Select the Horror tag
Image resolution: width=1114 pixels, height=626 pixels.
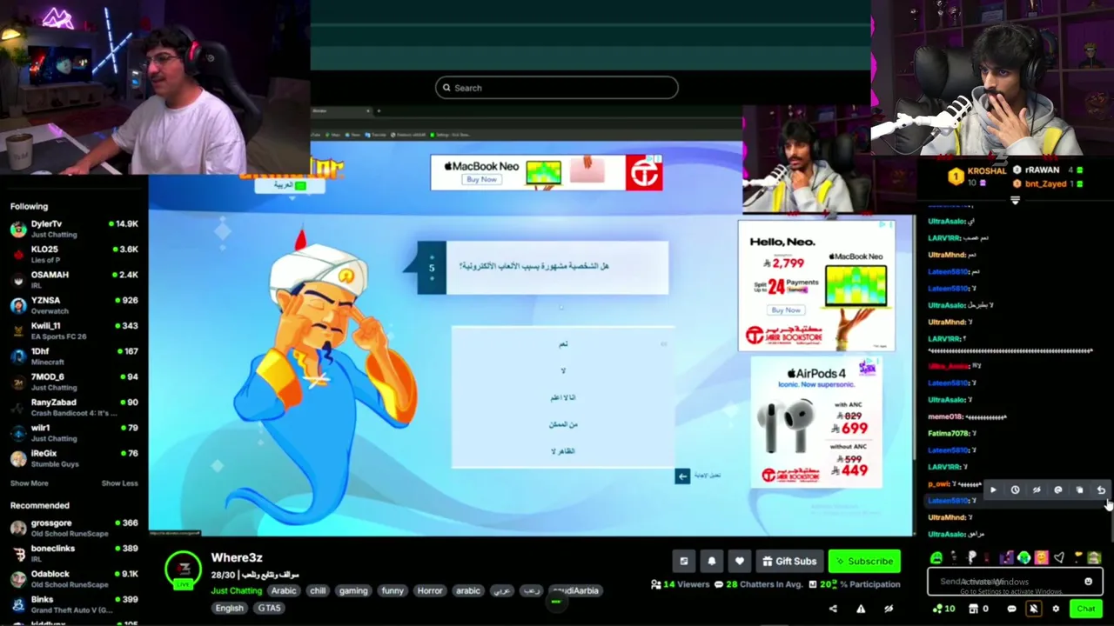pyautogui.click(x=430, y=590)
